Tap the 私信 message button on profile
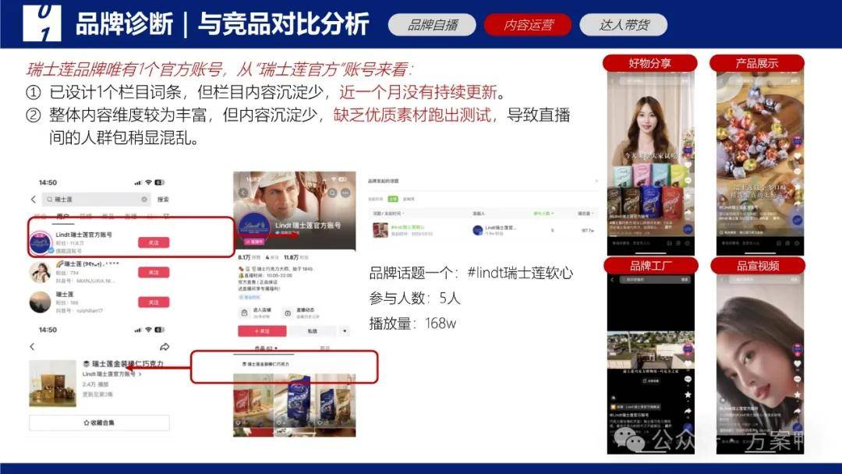This screenshot has height=474, width=842. [312, 331]
